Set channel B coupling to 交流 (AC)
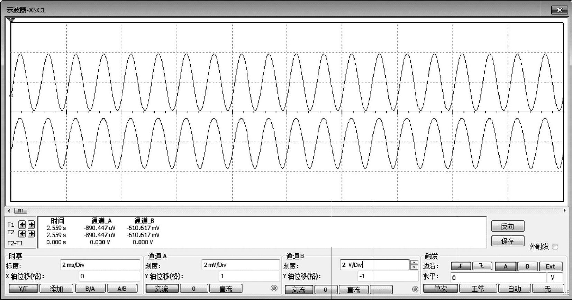572x300 pixels. pos(299,290)
